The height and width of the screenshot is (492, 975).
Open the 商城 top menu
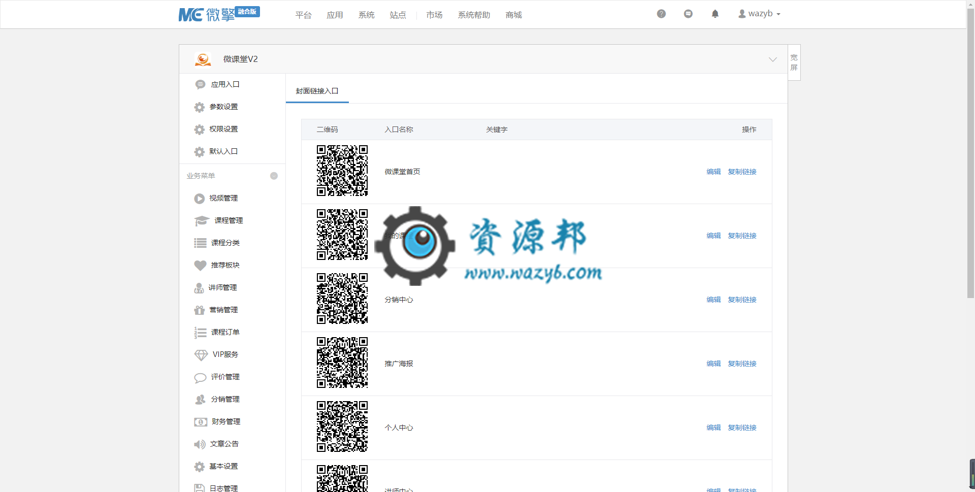pyautogui.click(x=513, y=15)
